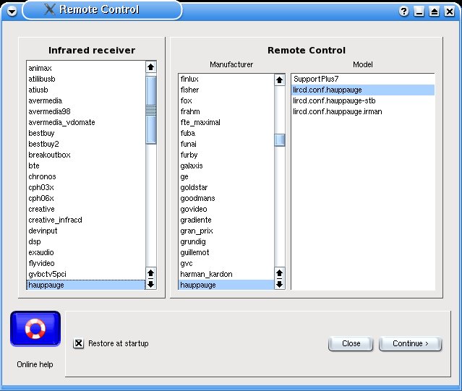
Task: Select gradiente manufacturer
Action: click(226, 220)
